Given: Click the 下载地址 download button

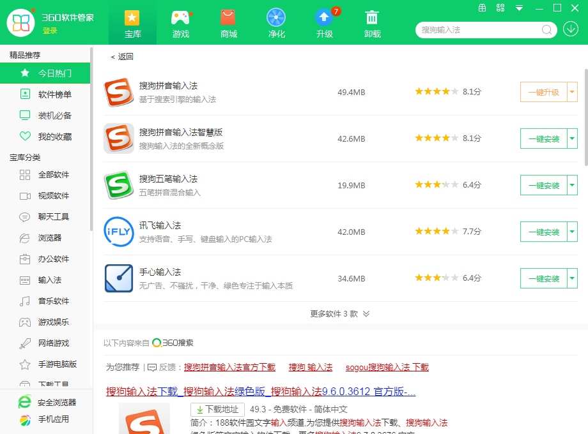Looking at the screenshot, I should pos(217,409).
